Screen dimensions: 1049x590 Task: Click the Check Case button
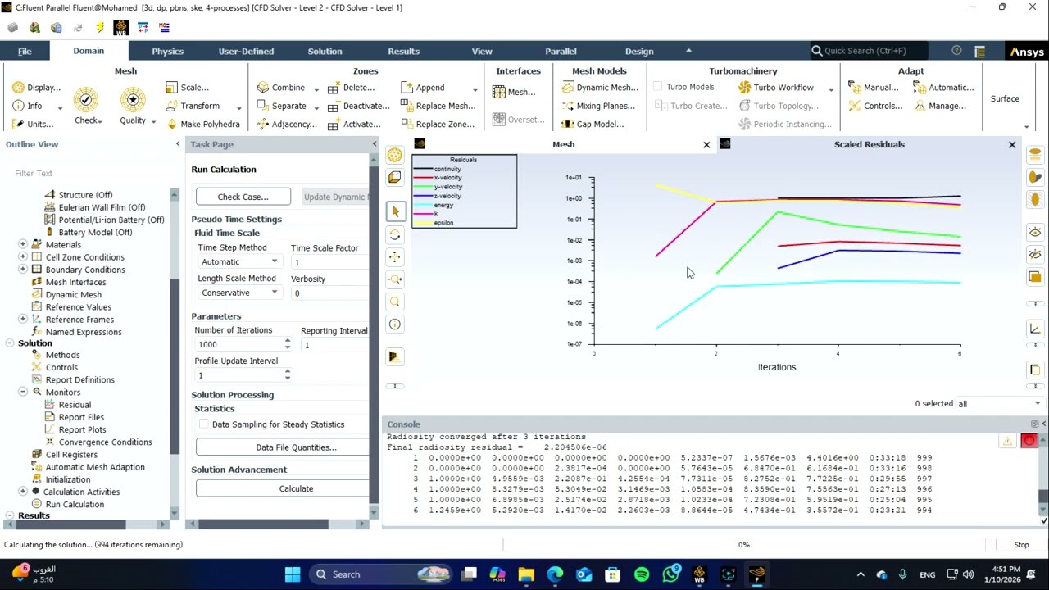[243, 197]
